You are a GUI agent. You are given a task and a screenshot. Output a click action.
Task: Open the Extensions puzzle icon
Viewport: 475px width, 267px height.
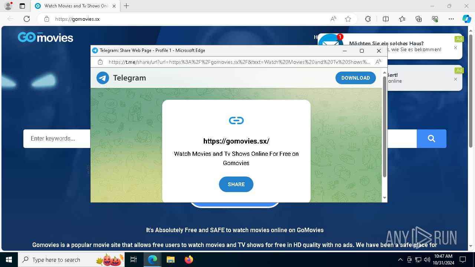pos(368,19)
